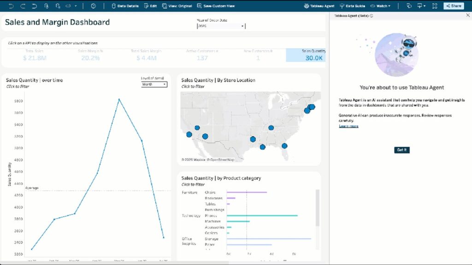Click the Sales and Margin Dashboard title
Viewport: 472px width, 265px height.
tap(57, 22)
